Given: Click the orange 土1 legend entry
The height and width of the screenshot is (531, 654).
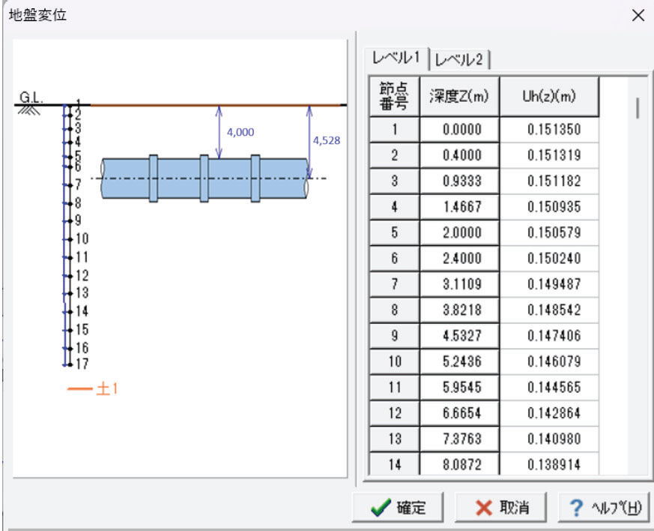Looking at the screenshot, I should pyautogui.click(x=93, y=390).
